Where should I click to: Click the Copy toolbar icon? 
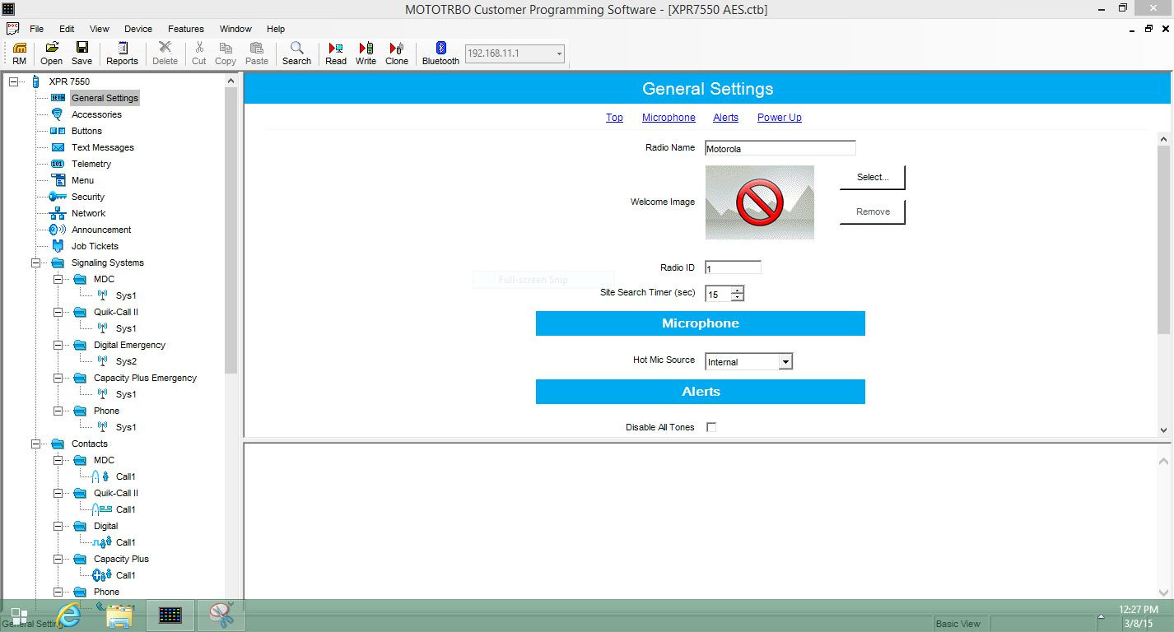[226, 53]
